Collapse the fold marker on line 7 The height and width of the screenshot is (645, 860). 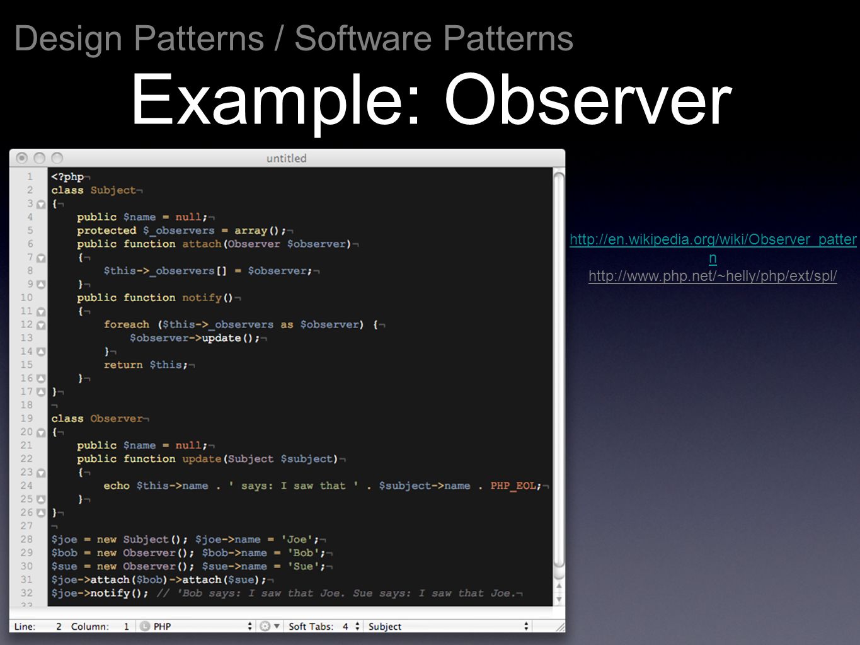41,258
